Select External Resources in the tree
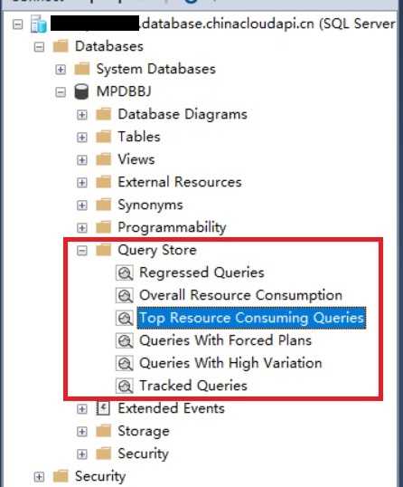403x487 pixels. coord(180,182)
